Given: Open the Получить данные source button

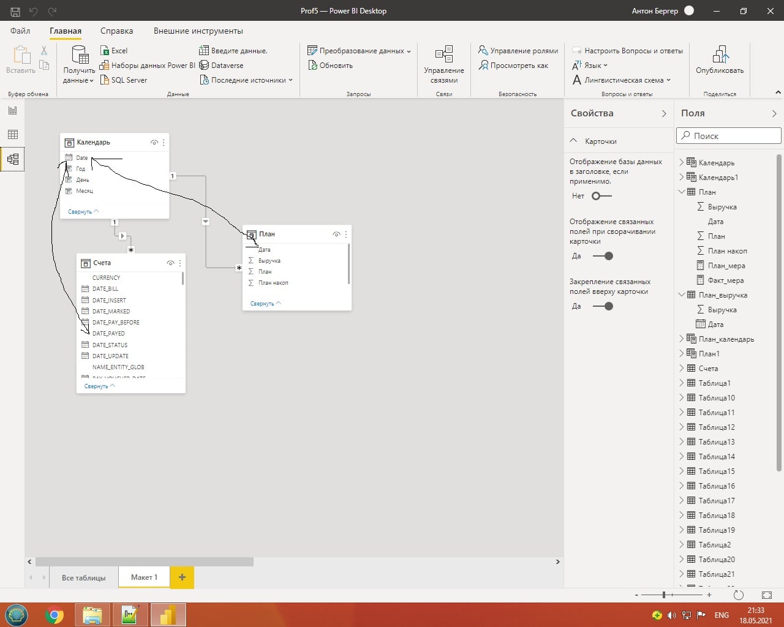Looking at the screenshot, I should point(79,64).
